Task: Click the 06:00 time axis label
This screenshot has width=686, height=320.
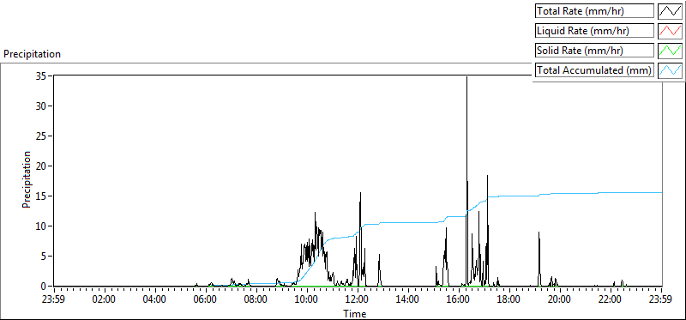Action: (206, 300)
